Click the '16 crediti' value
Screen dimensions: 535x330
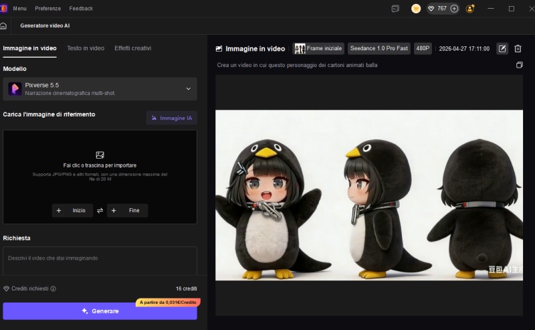click(187, 288)
